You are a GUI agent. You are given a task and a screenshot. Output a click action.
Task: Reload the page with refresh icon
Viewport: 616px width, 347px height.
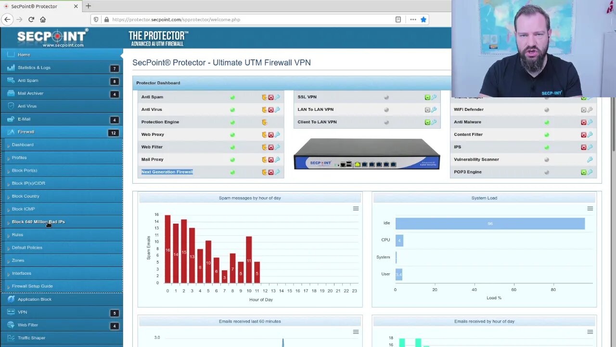tap(31, 19)
